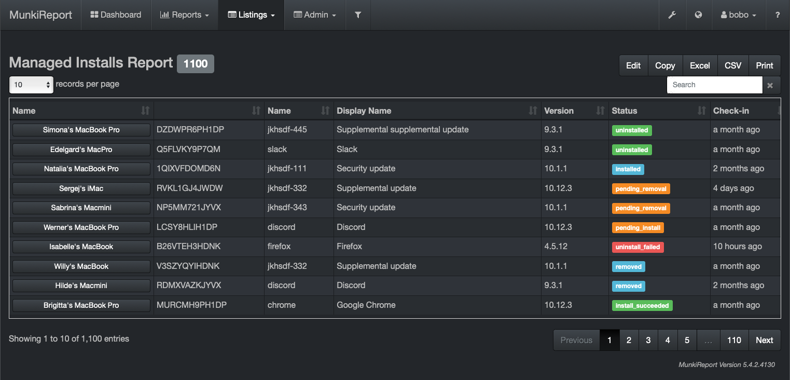Click the filter funnel icon in navbar
This screenshot has width=790, height=380.
coord(358,15)
